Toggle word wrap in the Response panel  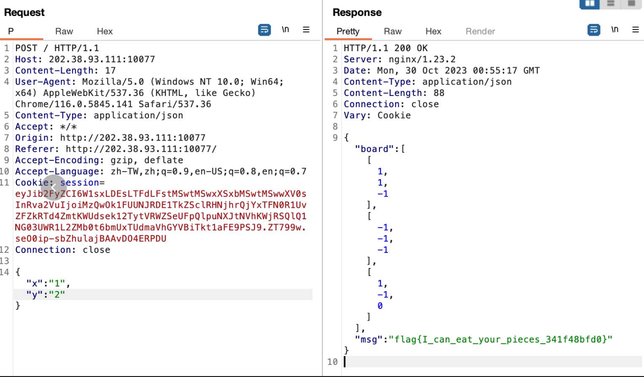593,30
